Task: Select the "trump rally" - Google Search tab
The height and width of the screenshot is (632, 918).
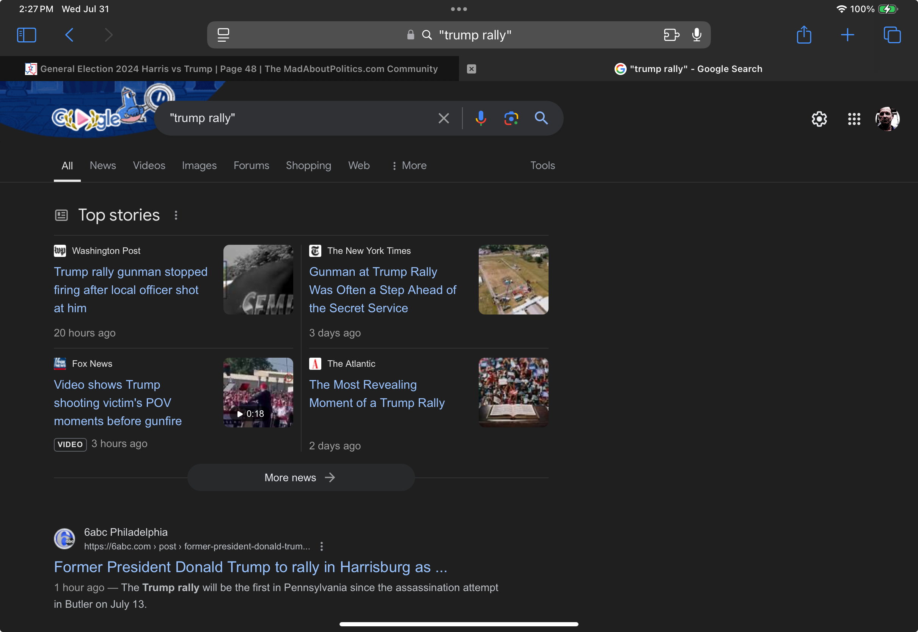Action: point(688,69)
